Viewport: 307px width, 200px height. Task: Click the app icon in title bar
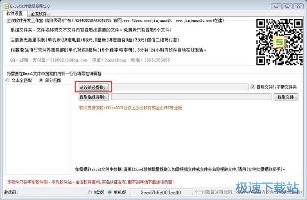click(x=6, y=6)
